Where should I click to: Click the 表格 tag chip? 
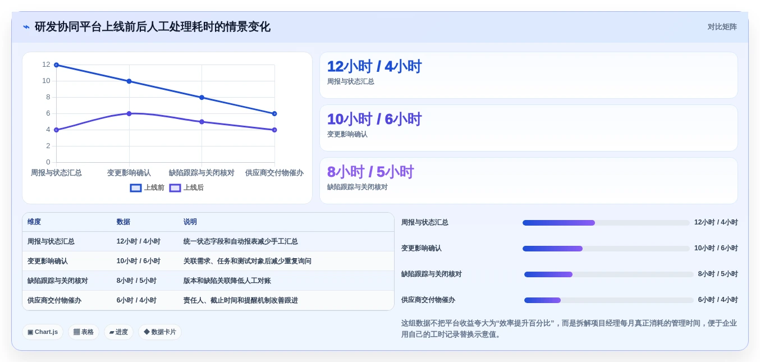click(x=84, y=332)
